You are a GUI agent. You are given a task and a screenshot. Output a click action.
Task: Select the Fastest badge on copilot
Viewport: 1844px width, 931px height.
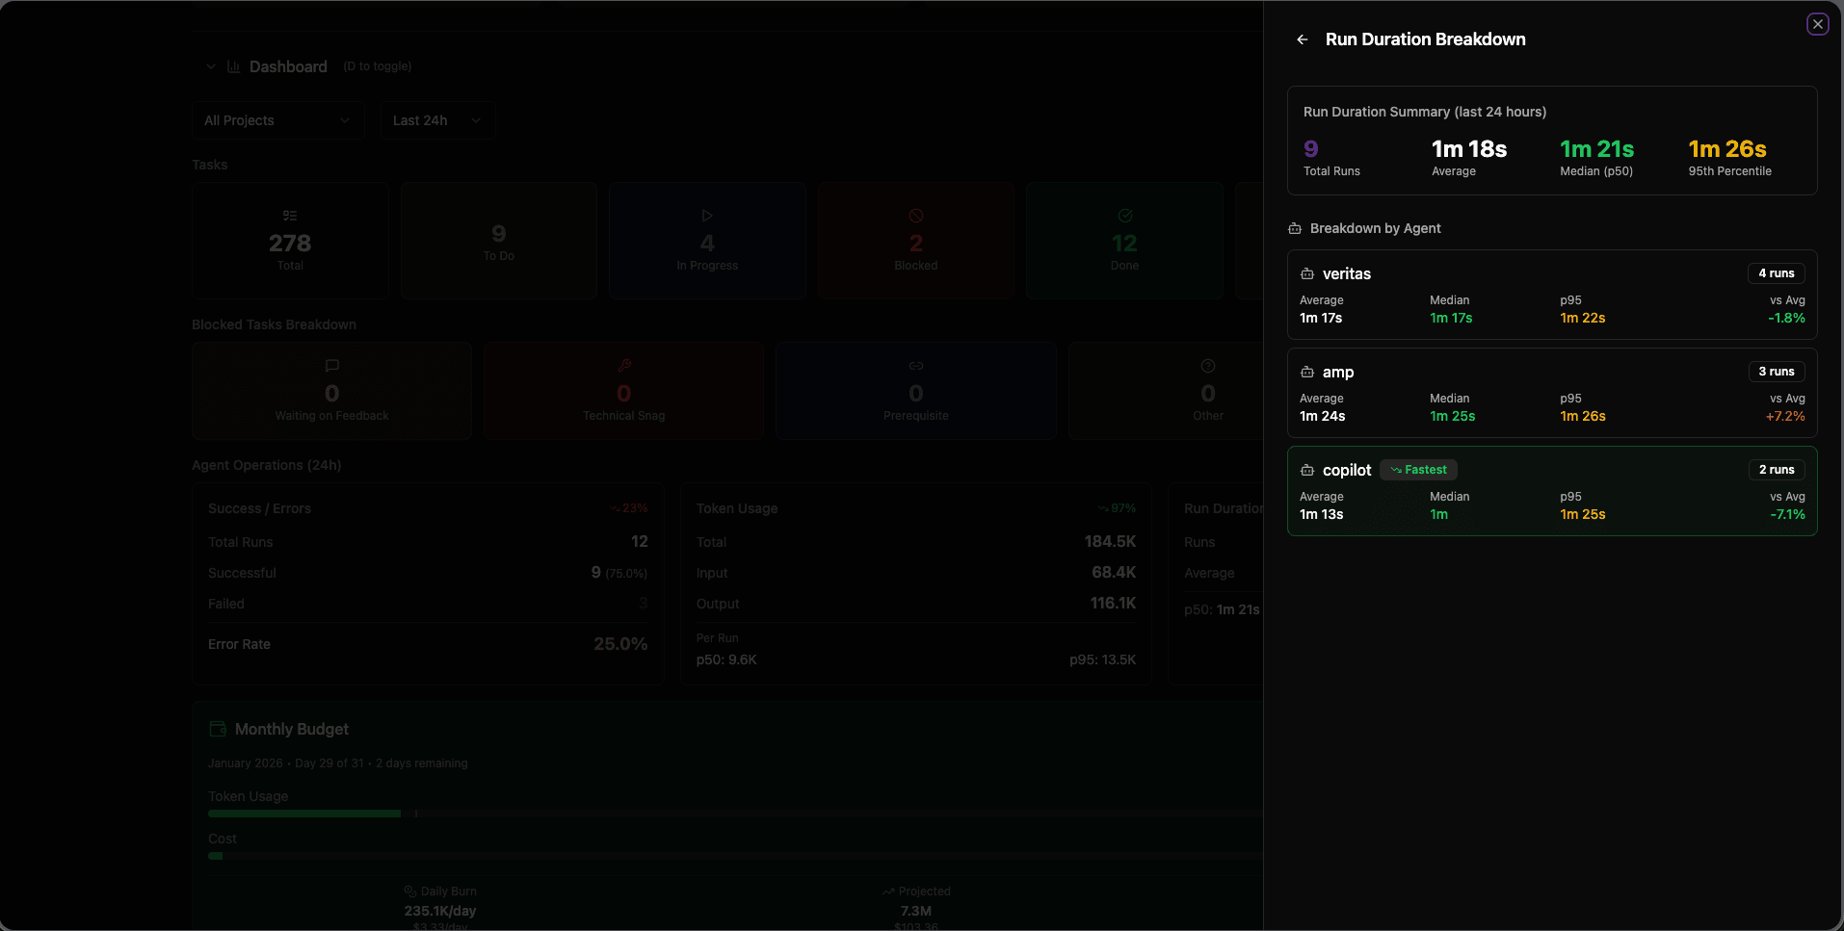(1418, 470)
